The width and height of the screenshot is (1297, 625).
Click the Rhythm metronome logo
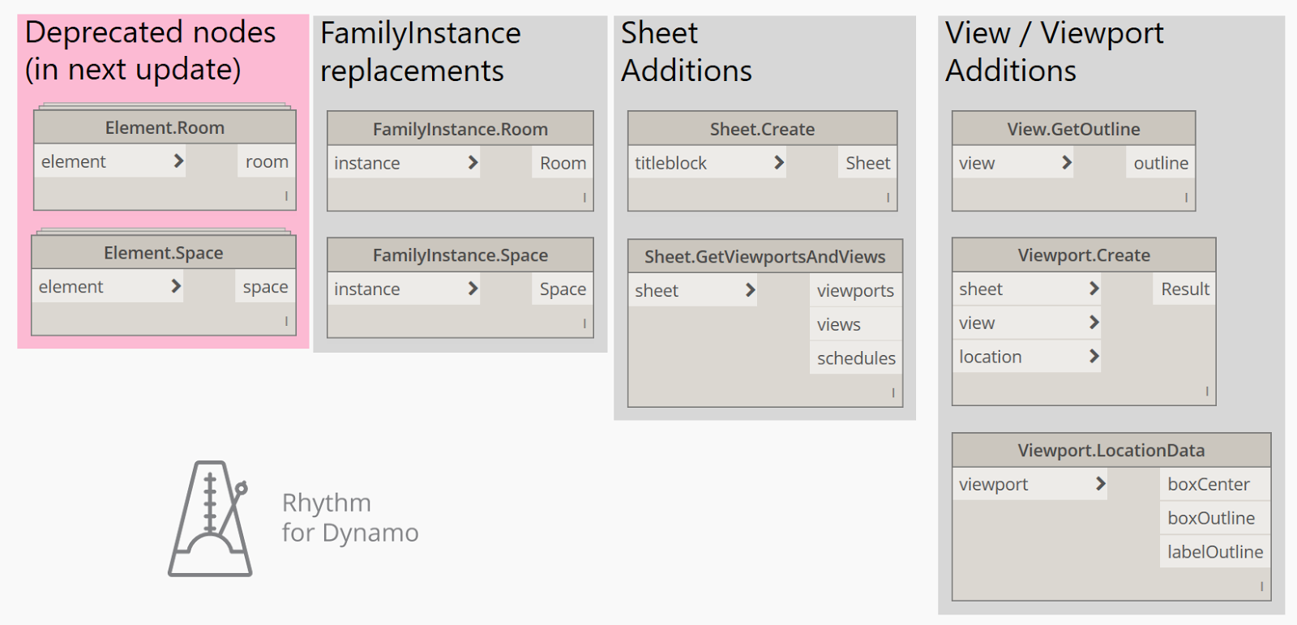pyautogui.click(x=211, y=519)
